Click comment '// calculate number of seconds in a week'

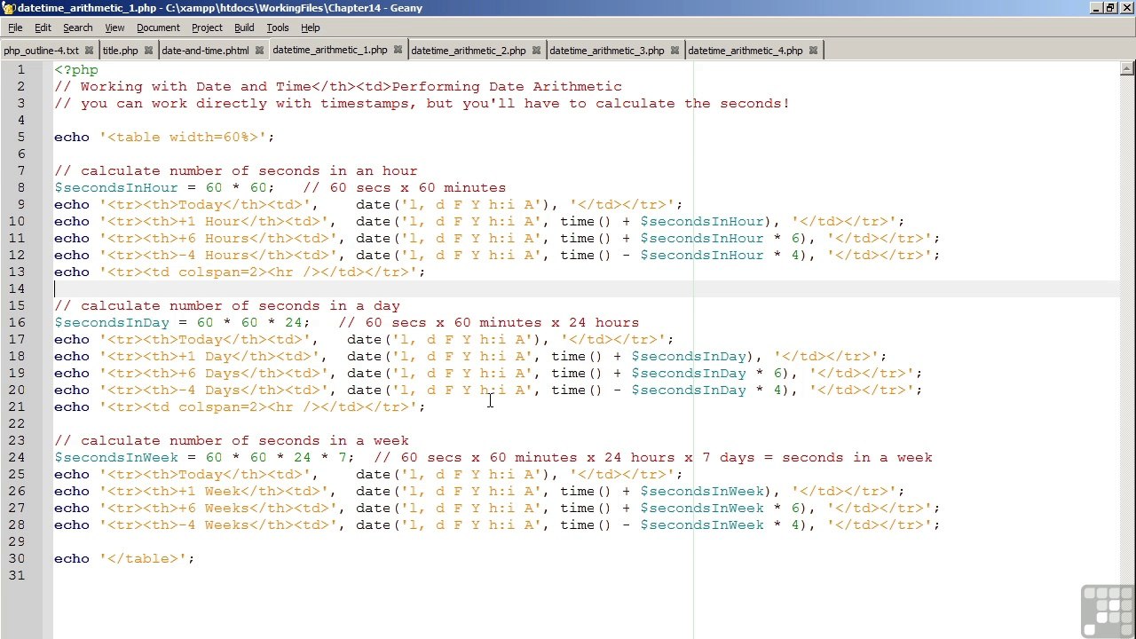pos(231,440)
